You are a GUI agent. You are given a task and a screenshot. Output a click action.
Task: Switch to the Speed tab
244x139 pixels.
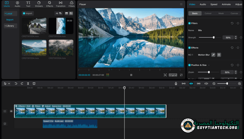click(x=214, y=5)
